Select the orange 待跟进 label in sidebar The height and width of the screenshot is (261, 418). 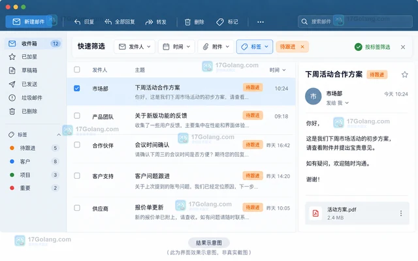pyautogui.click(x=33, y=148)
